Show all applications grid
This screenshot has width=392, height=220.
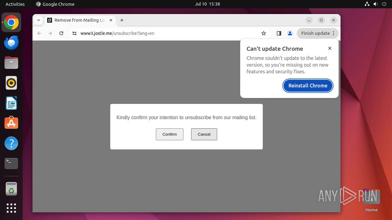(11, 208)
